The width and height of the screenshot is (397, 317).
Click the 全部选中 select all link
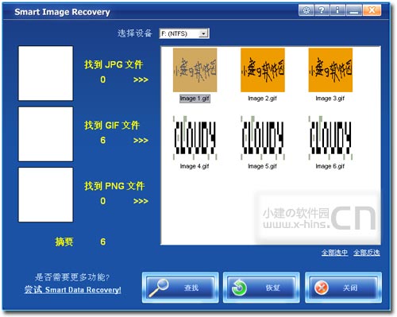[x=335, y=253]
